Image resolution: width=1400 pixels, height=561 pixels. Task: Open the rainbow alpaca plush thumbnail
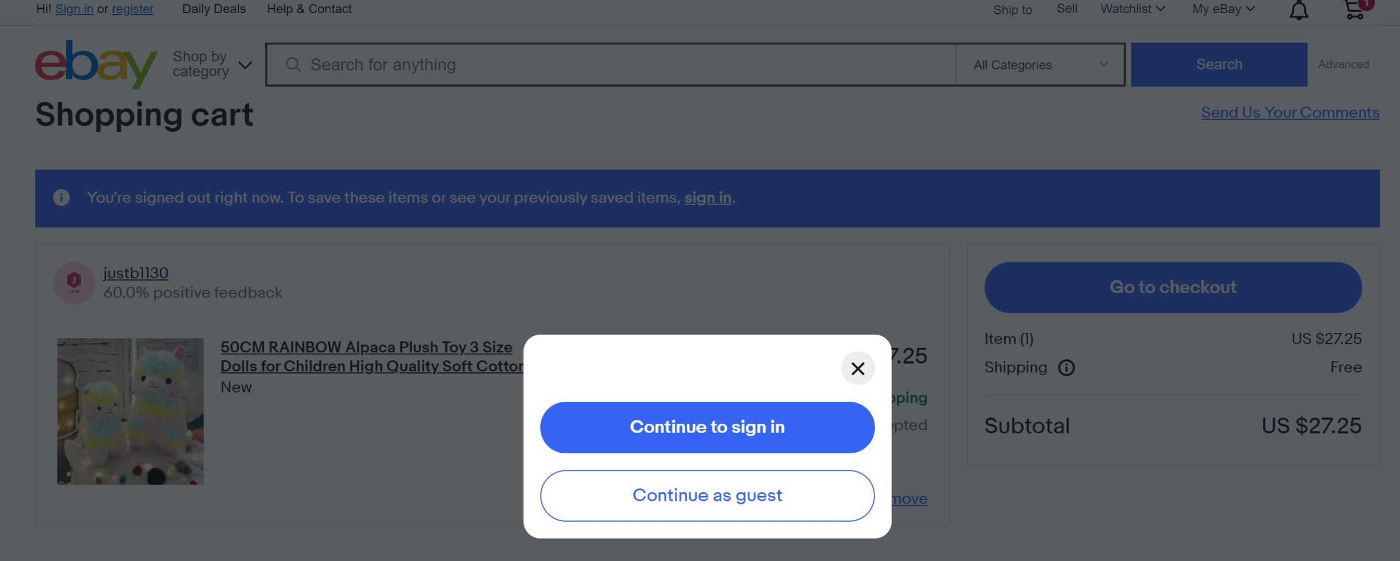coord(130,411)
